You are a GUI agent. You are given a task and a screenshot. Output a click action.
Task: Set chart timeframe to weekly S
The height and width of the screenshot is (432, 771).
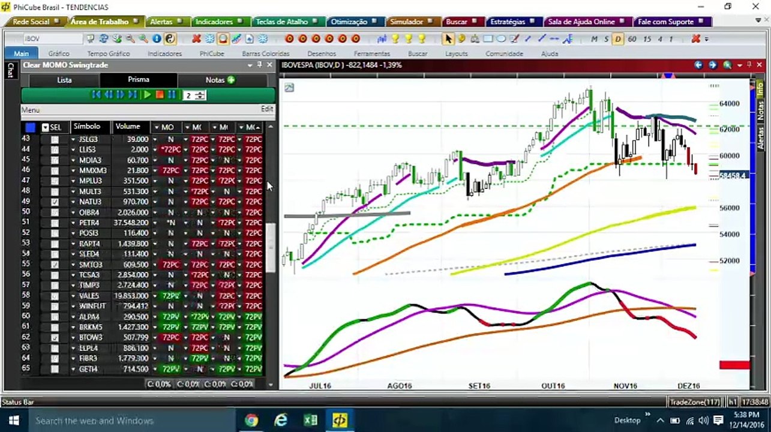[606, 39]
